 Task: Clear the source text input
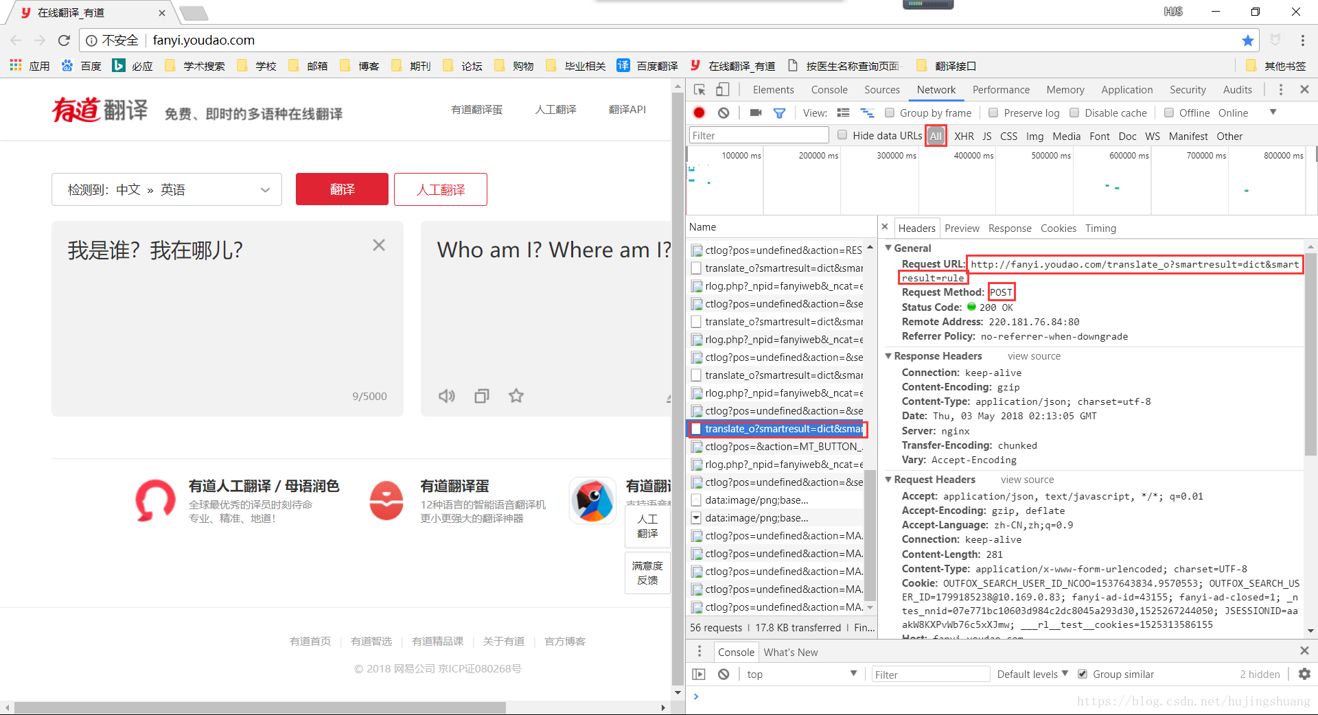pos(379,245)
